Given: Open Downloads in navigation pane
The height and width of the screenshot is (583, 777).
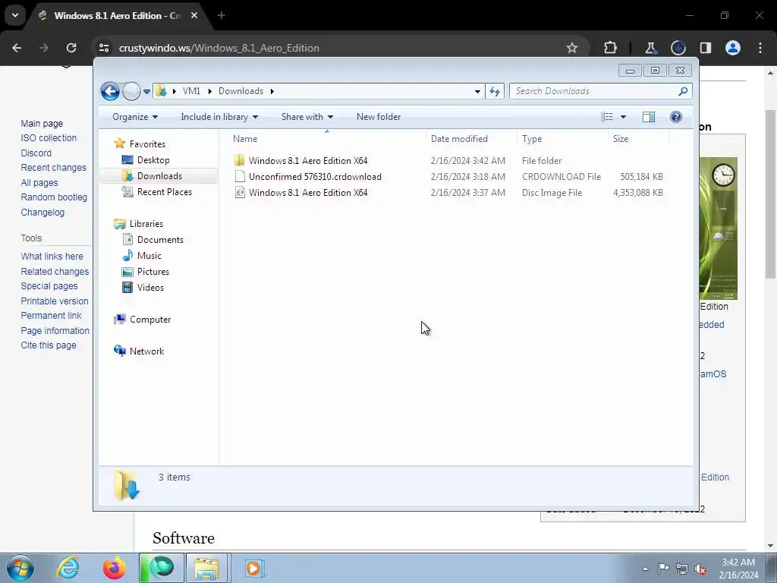Looking at the screenshot, I should click(x=159, y=176).
